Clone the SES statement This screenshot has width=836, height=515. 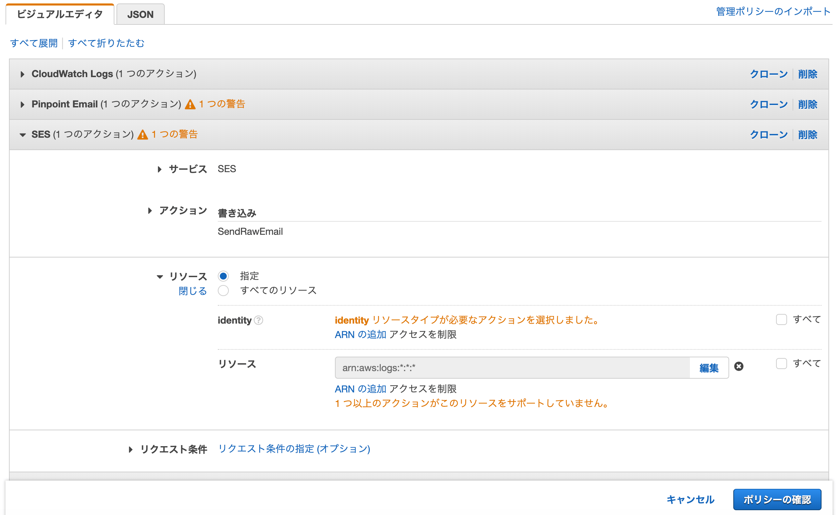(x=769, y=135)
